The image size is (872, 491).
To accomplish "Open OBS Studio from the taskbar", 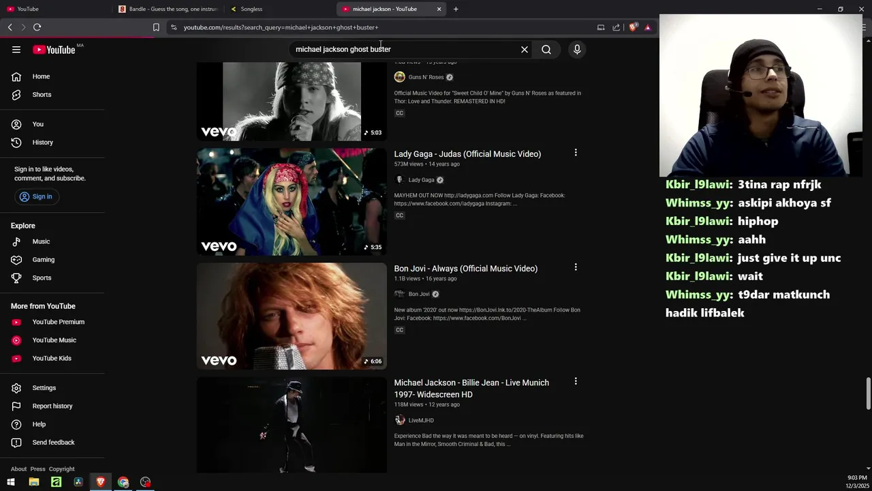I will coord(145,482).
